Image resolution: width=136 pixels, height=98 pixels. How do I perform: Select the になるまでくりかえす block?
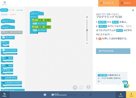pos(11,84)
